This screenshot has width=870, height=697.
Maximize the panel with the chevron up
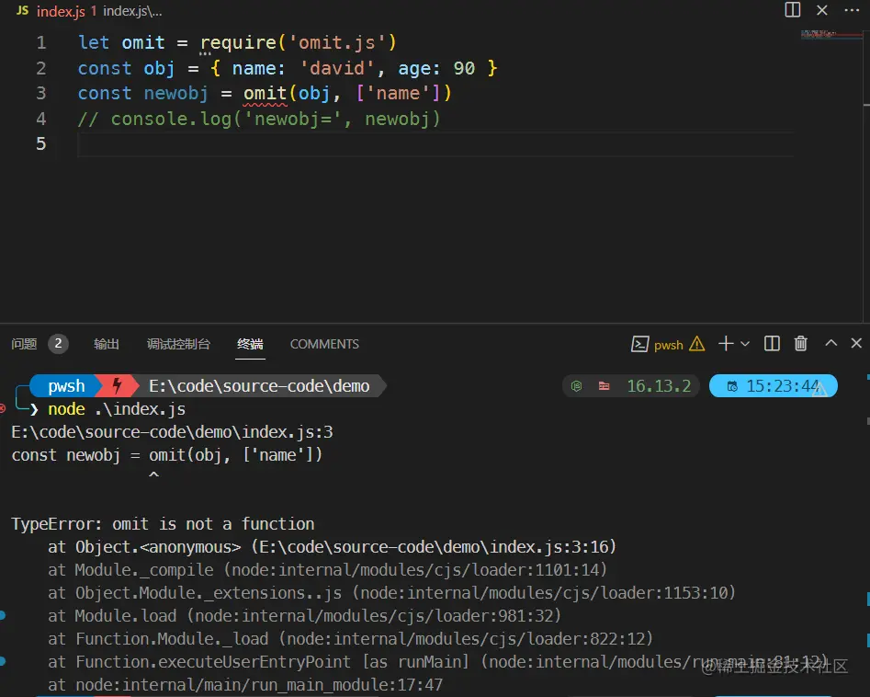point(830,343)
